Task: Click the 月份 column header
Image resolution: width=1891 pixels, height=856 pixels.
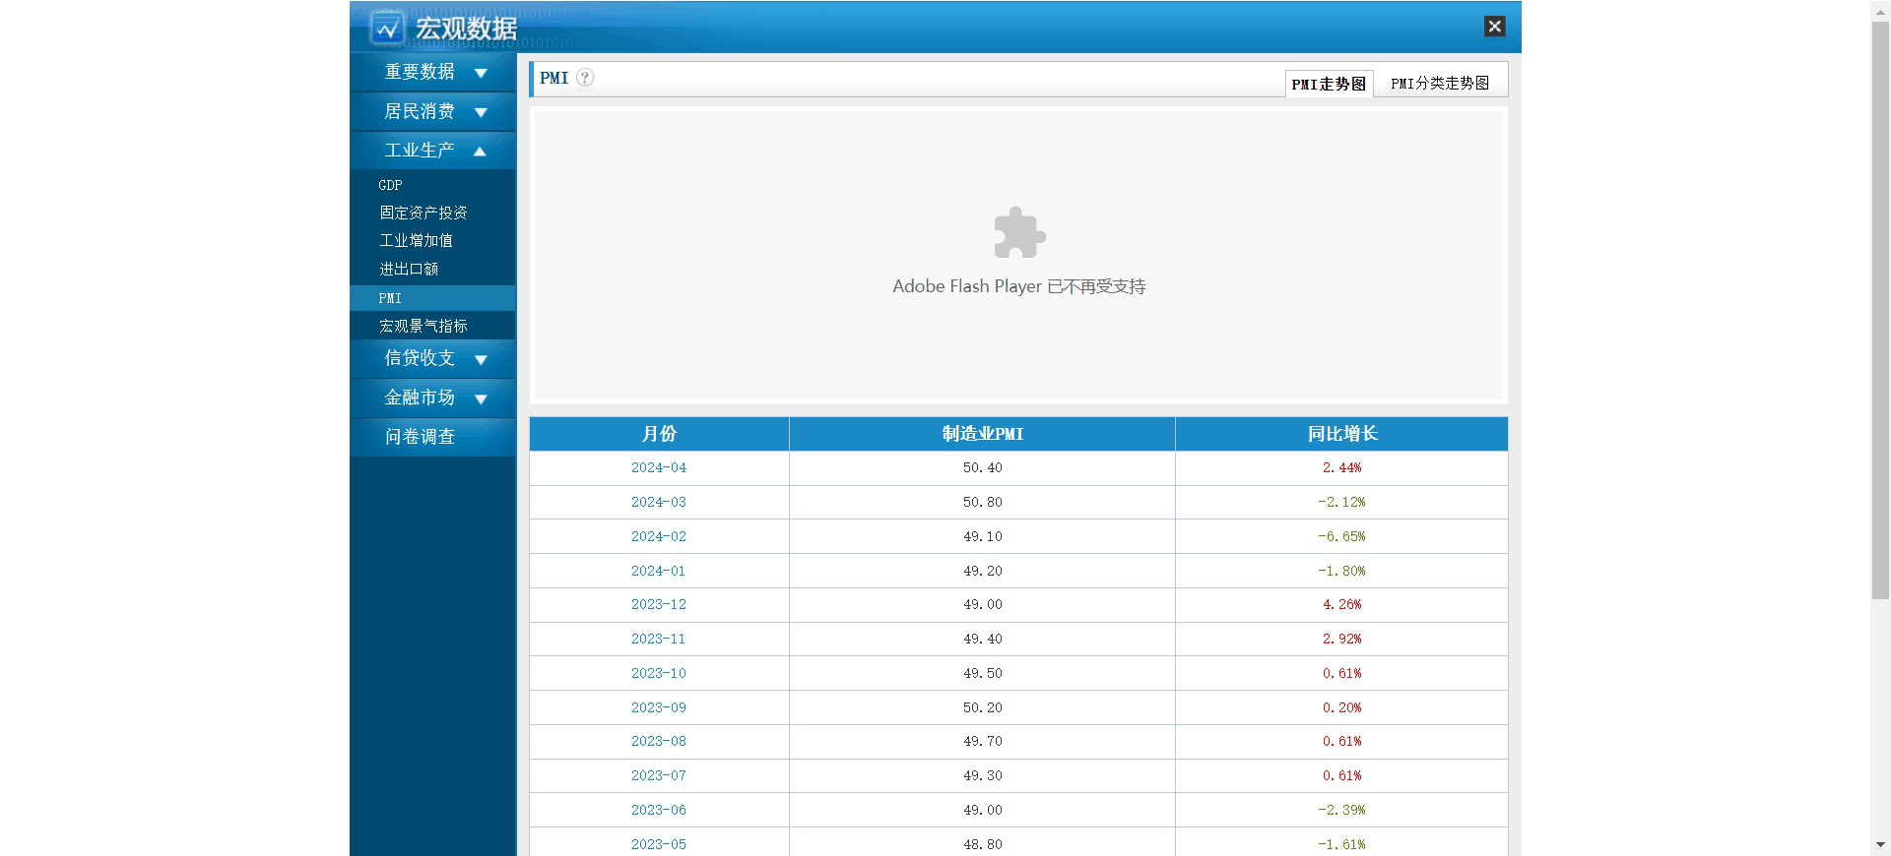Action: (x=659, y=434)
